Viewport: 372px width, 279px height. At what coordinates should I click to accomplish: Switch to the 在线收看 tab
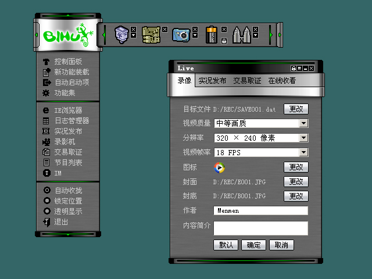coord(282,81)
